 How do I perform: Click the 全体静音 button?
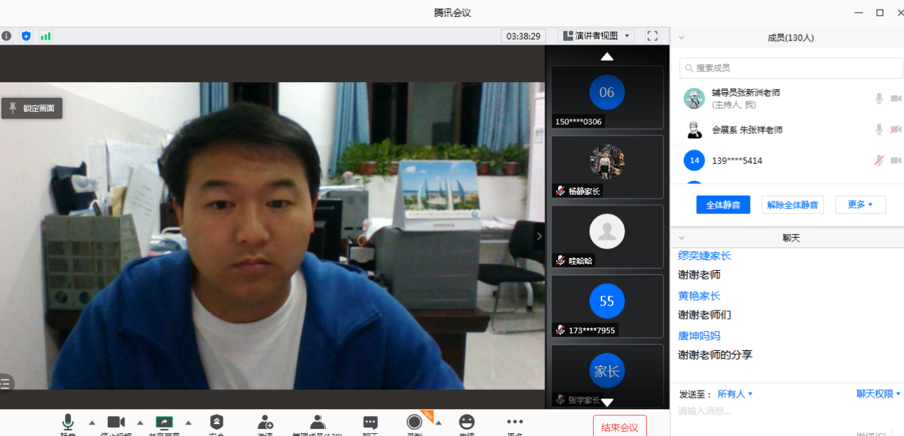[723, 205]
